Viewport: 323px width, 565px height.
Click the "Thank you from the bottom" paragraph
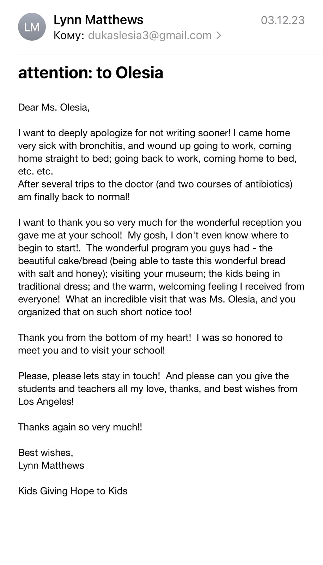pyautogui.click(x=150, y=338)
